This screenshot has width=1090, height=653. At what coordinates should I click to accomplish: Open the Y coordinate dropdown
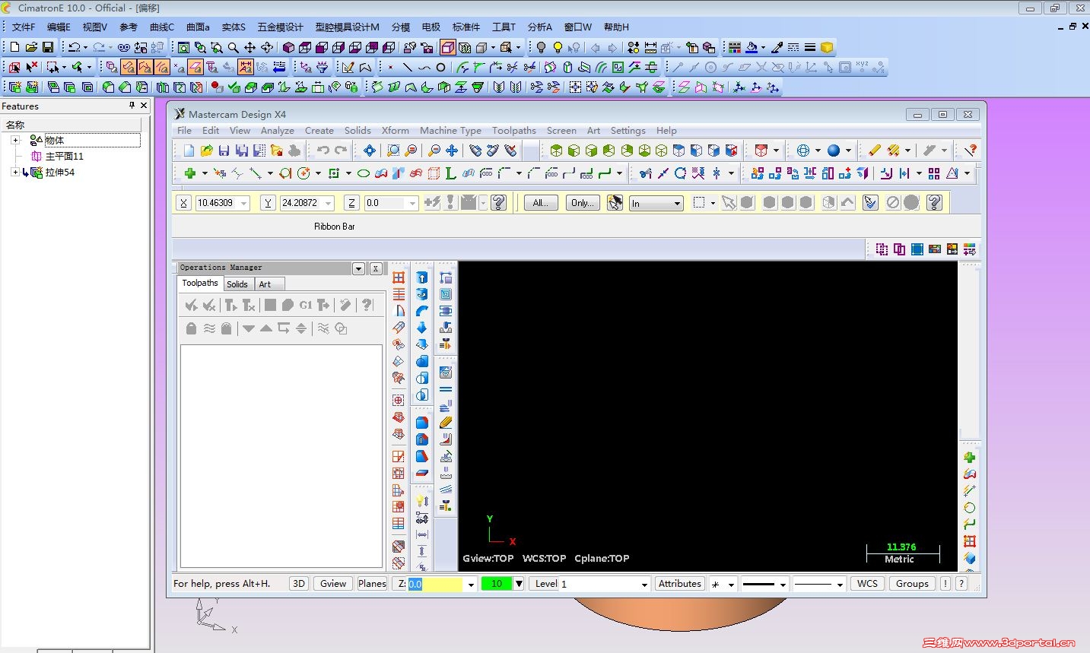(x=329, y=203)
